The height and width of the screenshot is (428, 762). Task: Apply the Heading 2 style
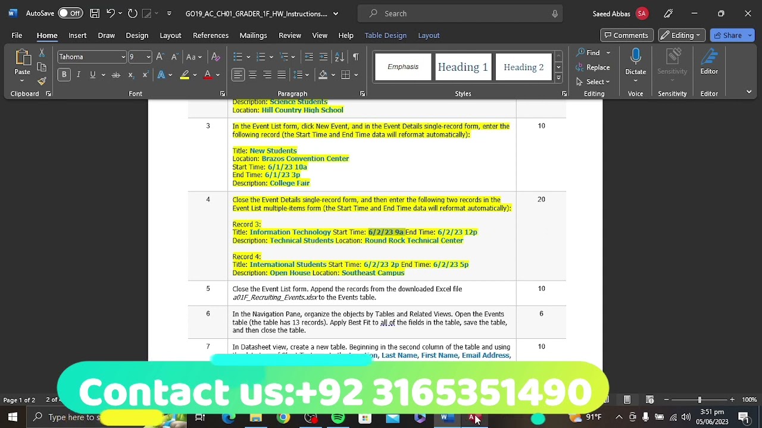pos(524,67)
